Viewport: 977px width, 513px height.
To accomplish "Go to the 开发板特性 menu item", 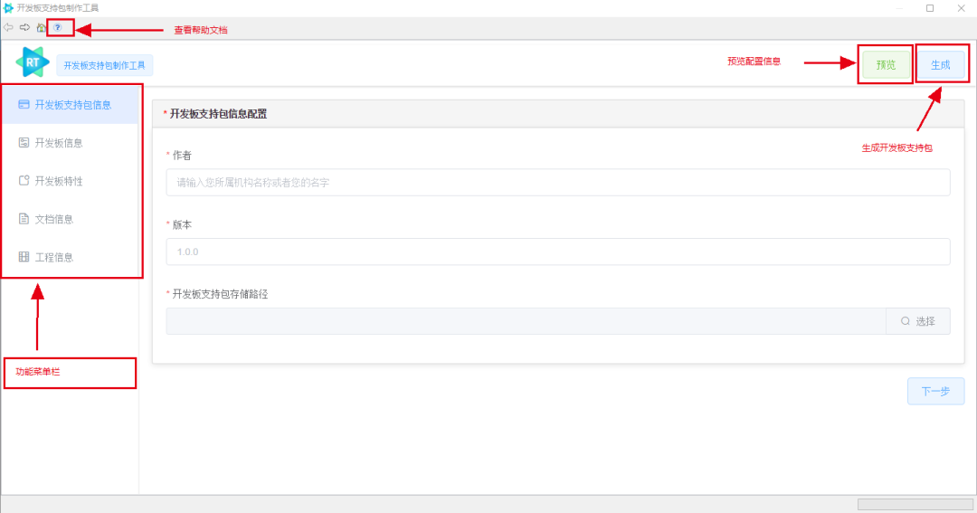I will tap(70, 181).
